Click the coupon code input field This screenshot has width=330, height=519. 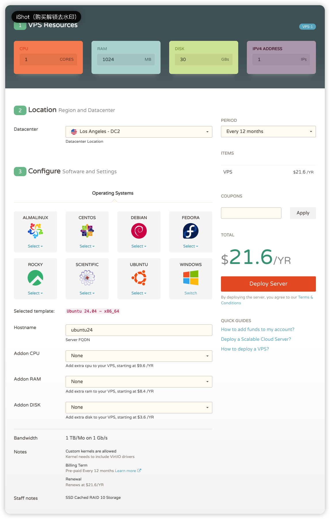point(251,213)
